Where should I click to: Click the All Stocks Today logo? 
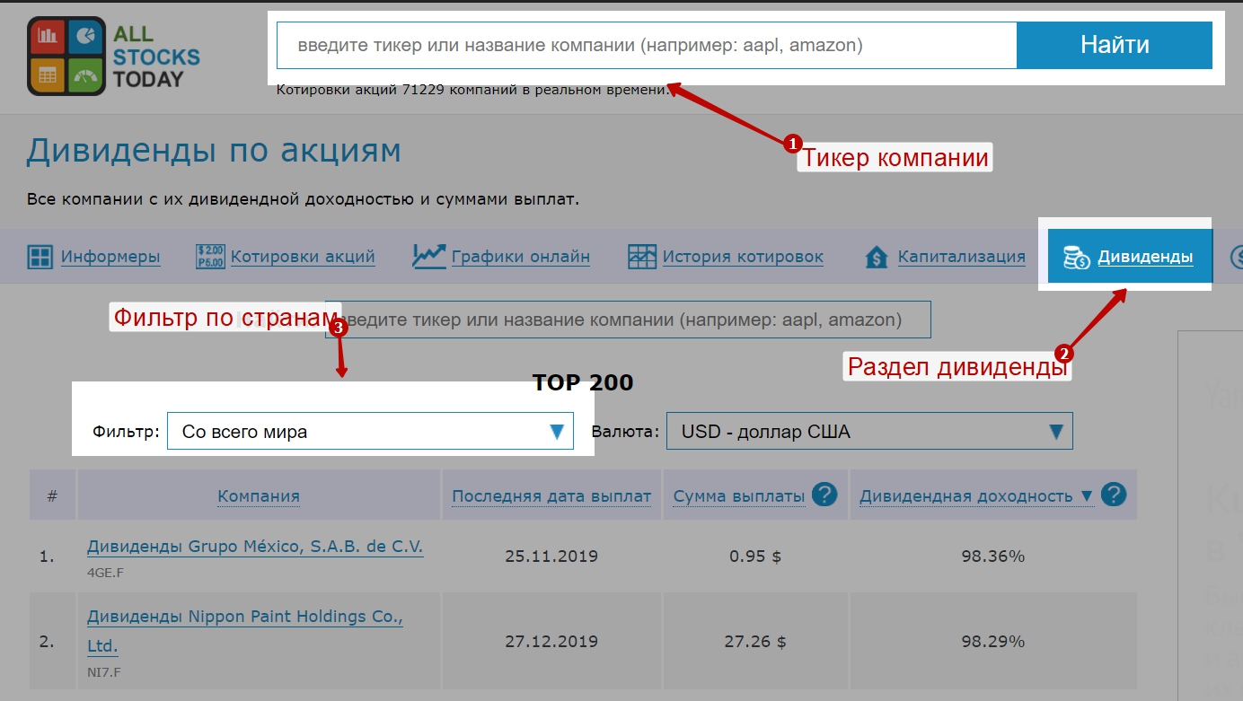click(113, 56)
